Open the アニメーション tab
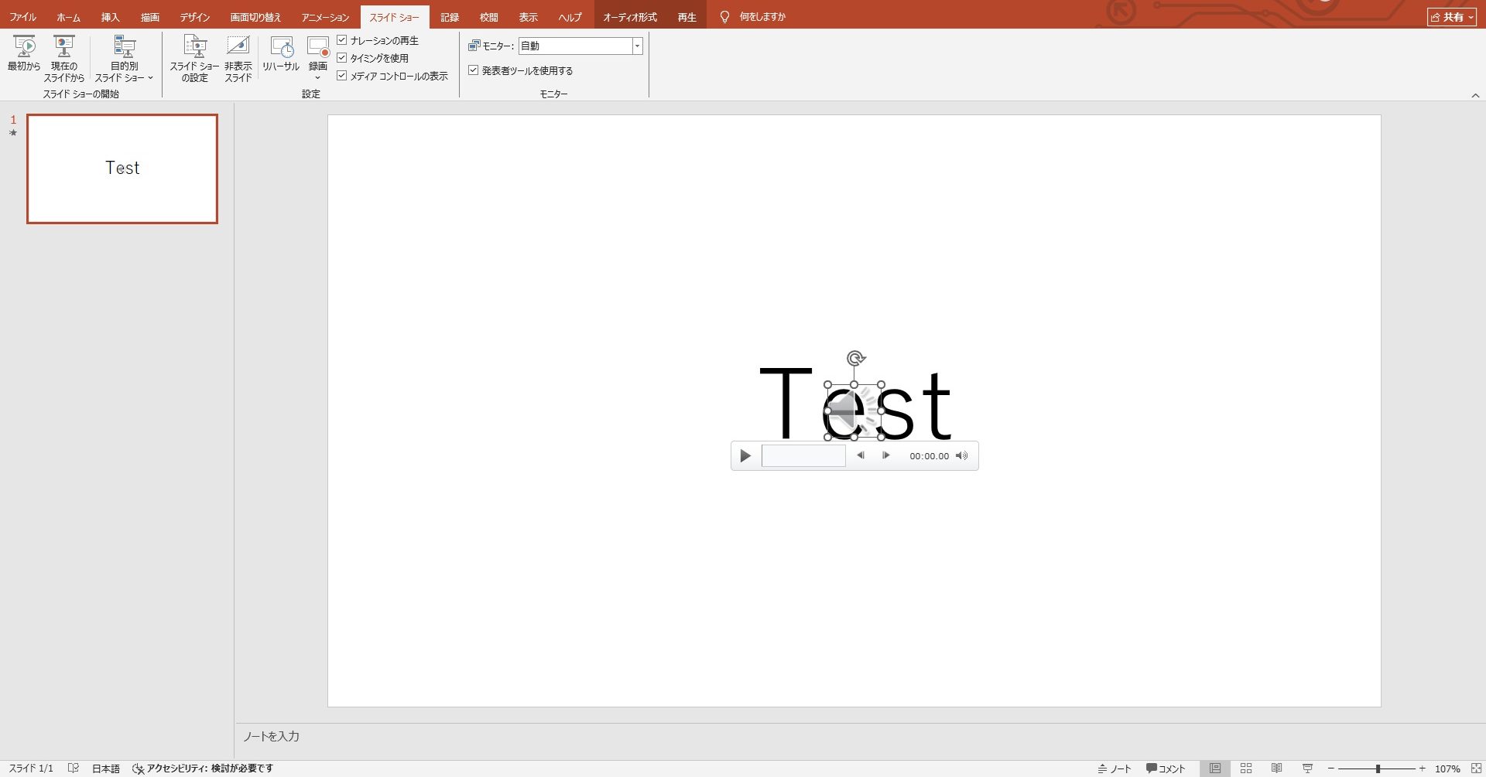The image size is (1486, 777). 325,17
